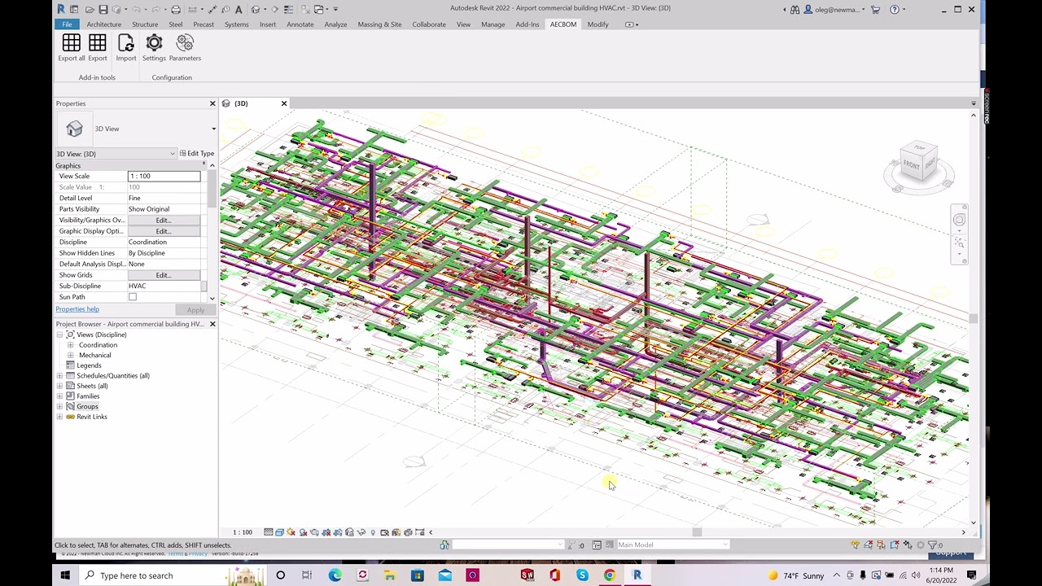
Task: Close the {3D} view tab
Action: [284, 103]
